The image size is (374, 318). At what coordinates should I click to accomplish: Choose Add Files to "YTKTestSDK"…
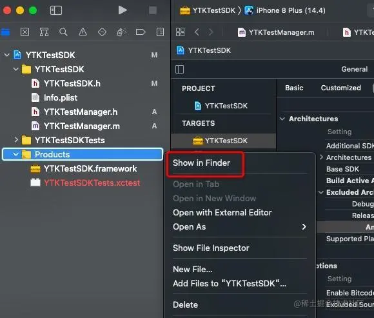click(230, 283)
